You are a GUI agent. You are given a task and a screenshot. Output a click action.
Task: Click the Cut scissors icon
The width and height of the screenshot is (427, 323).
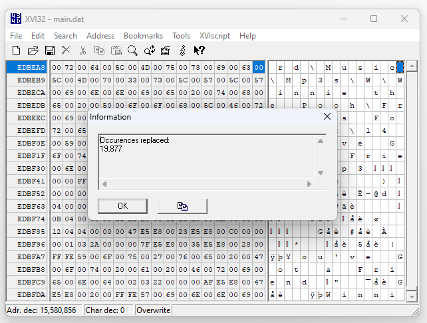coord(82,51)
